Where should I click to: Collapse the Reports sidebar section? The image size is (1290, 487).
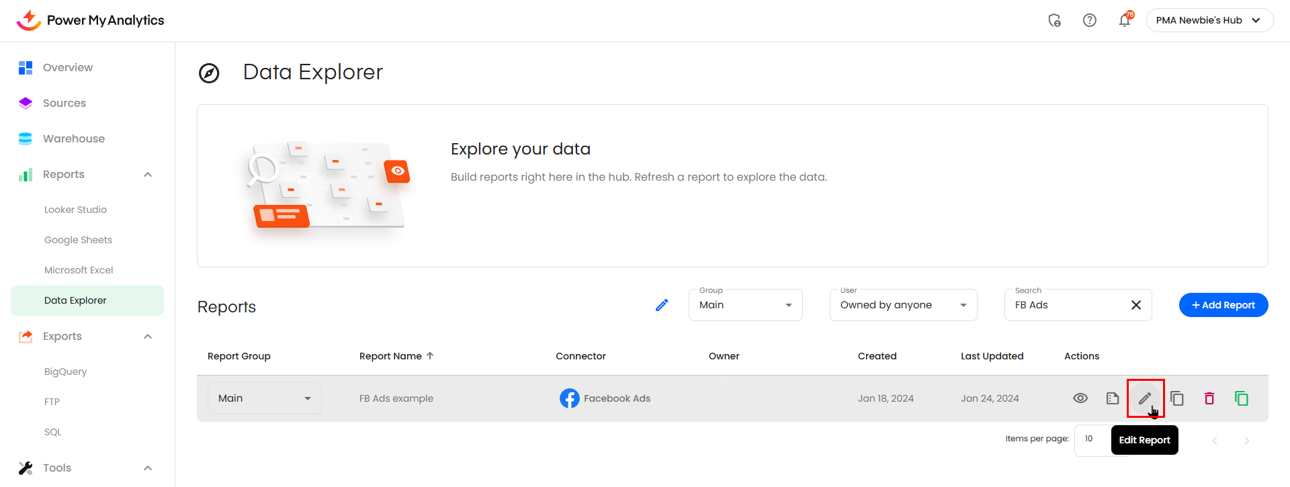148,175
